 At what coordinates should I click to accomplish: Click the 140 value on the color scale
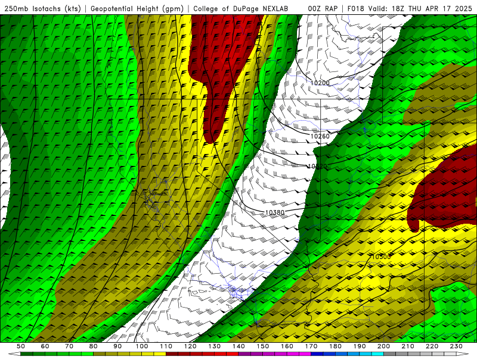click(x=238, y=346)
